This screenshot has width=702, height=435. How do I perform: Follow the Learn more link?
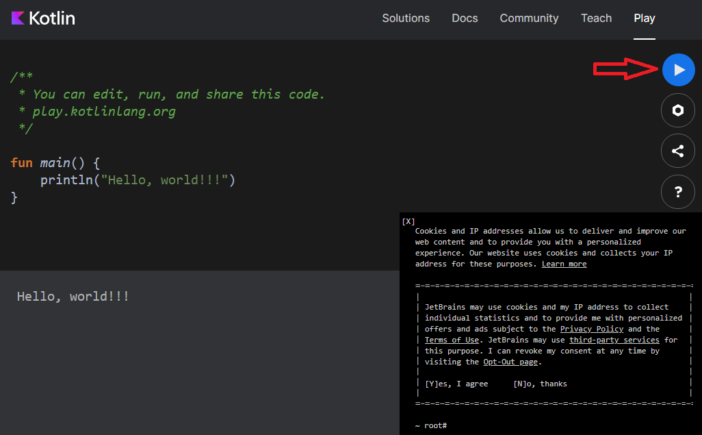point(564,264)
